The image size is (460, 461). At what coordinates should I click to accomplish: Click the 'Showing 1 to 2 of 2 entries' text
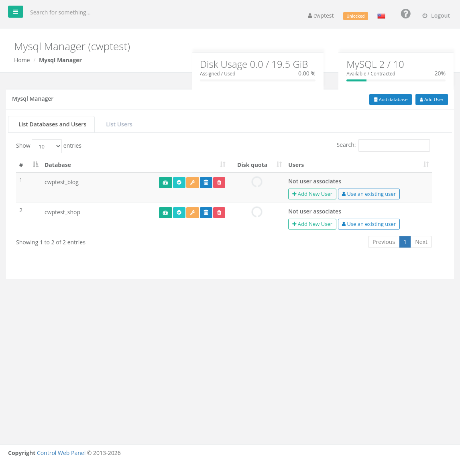pyautogui.click(x=51, y=242)
